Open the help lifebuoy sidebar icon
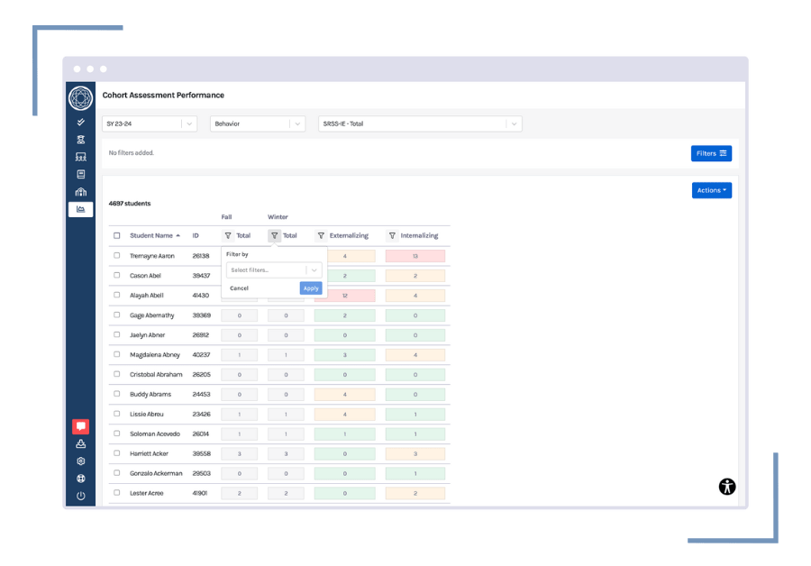The width and height of the screenshot is (811, 566). tap(81, 479)
